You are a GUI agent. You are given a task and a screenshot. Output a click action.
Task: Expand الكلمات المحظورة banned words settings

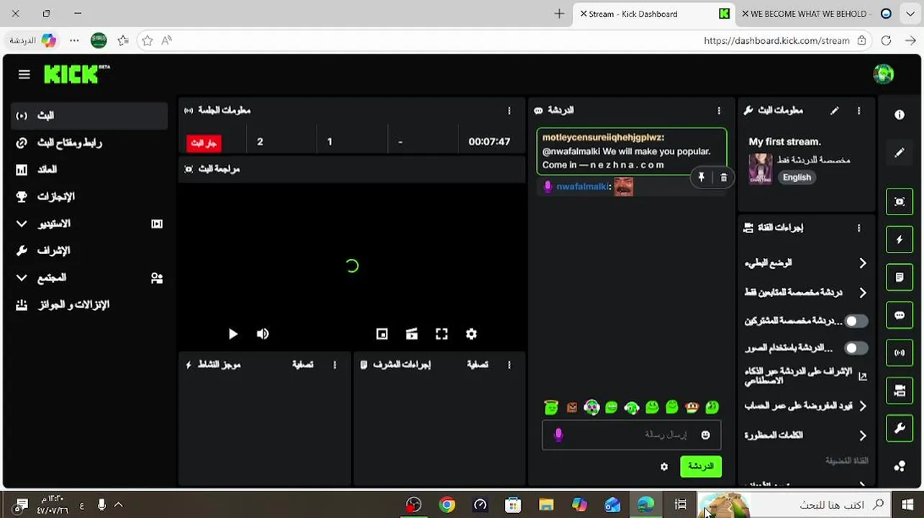(x=805, y=435)
